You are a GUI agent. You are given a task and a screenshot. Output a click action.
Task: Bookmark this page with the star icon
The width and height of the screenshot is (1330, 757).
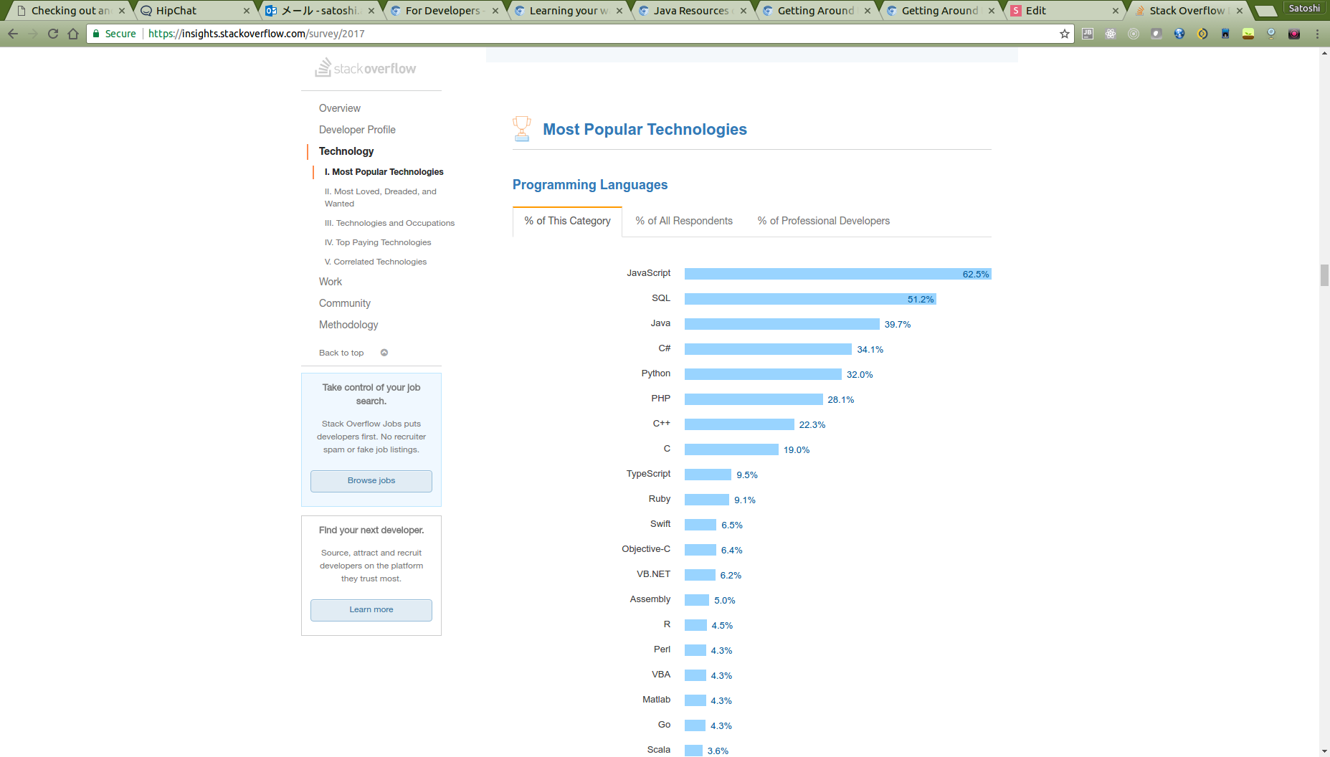click(x=1065, y=34)
